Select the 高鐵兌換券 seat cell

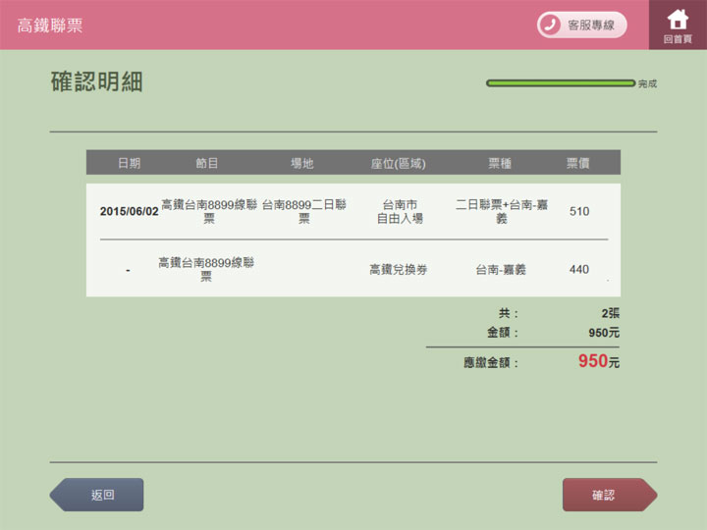(x=398, y=269)
